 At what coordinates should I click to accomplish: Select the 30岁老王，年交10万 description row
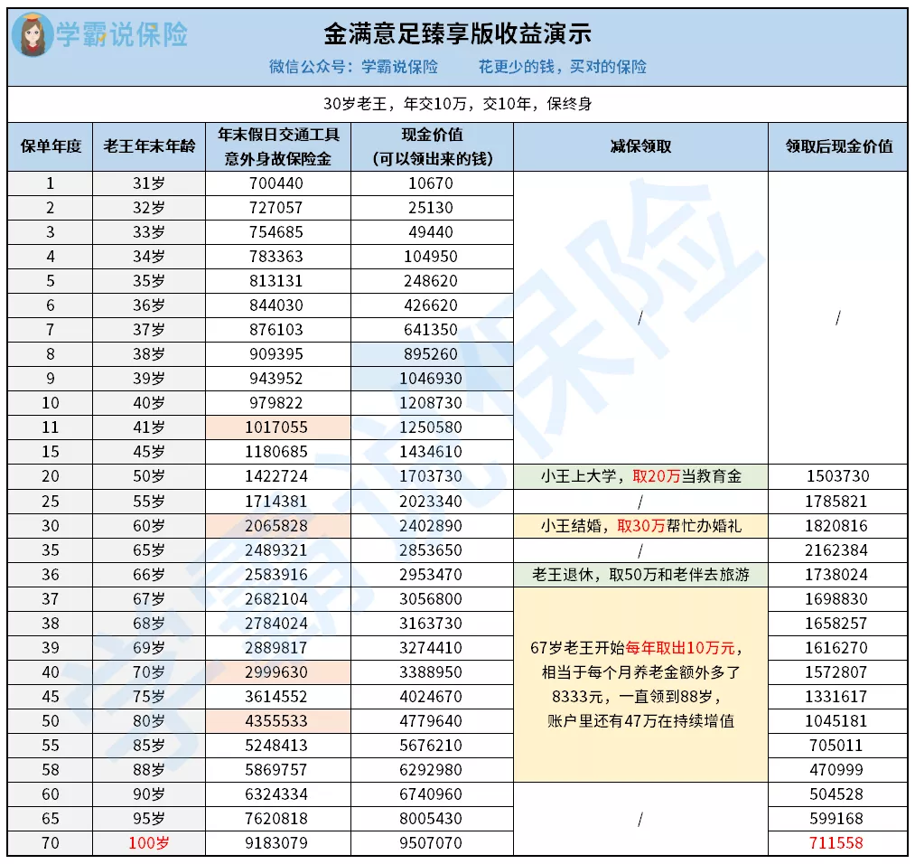tap(457, 104)
